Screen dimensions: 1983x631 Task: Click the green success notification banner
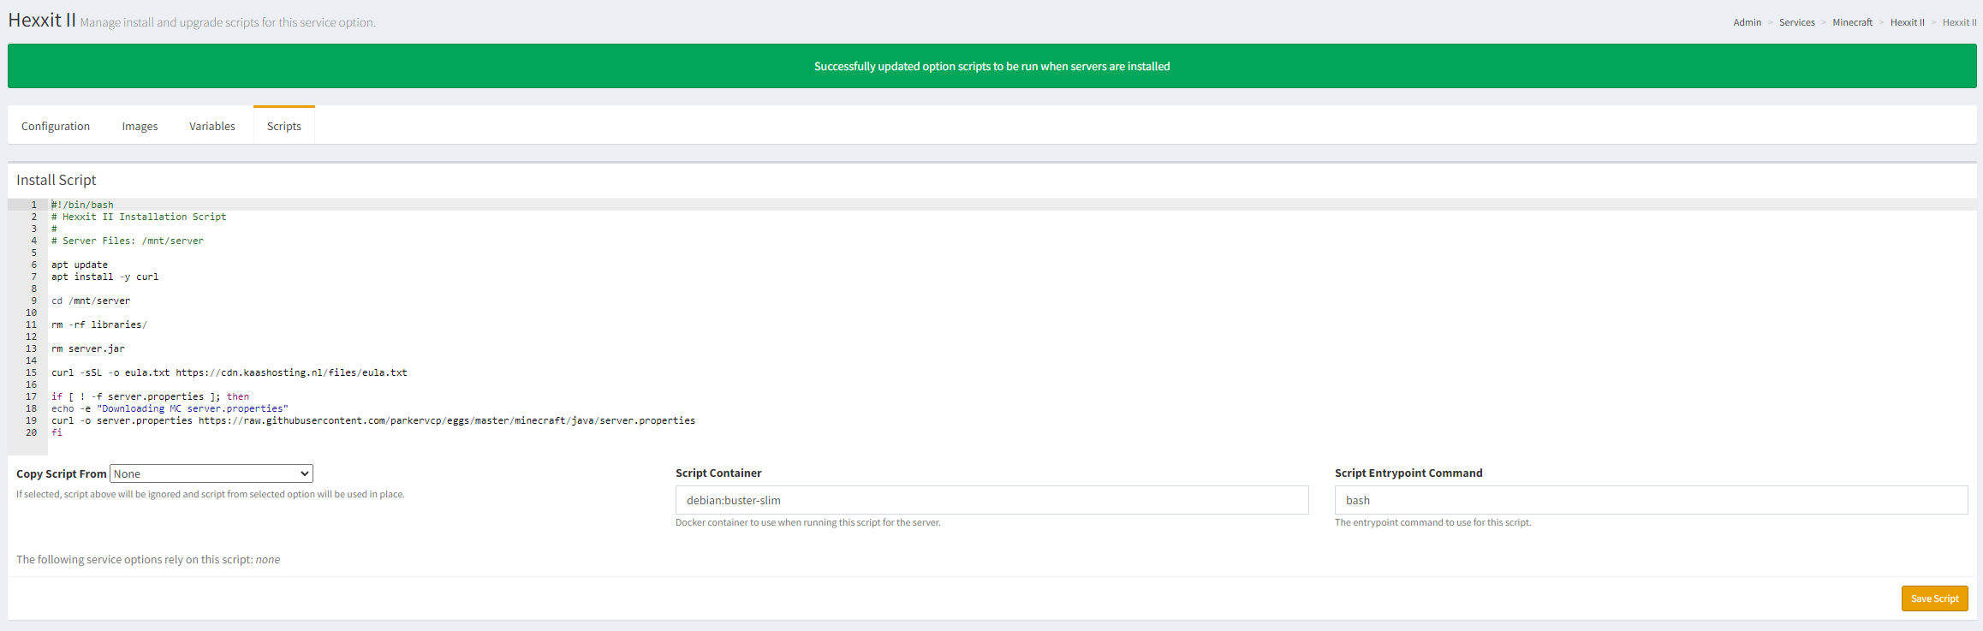click(x=991, y=66)
